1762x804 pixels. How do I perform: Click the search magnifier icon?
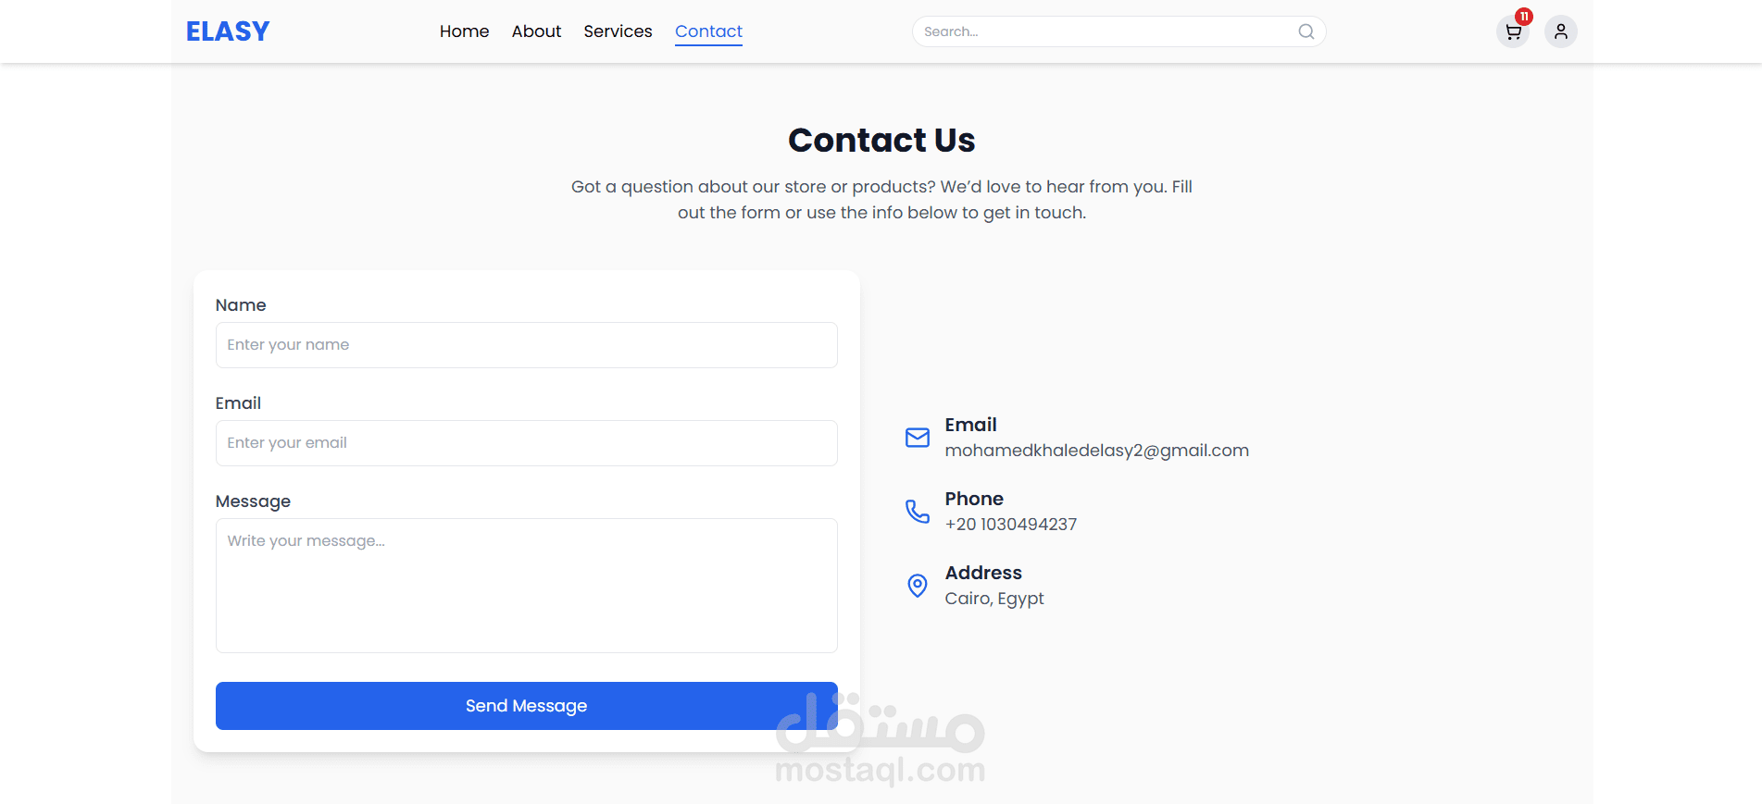point(1306,31)
